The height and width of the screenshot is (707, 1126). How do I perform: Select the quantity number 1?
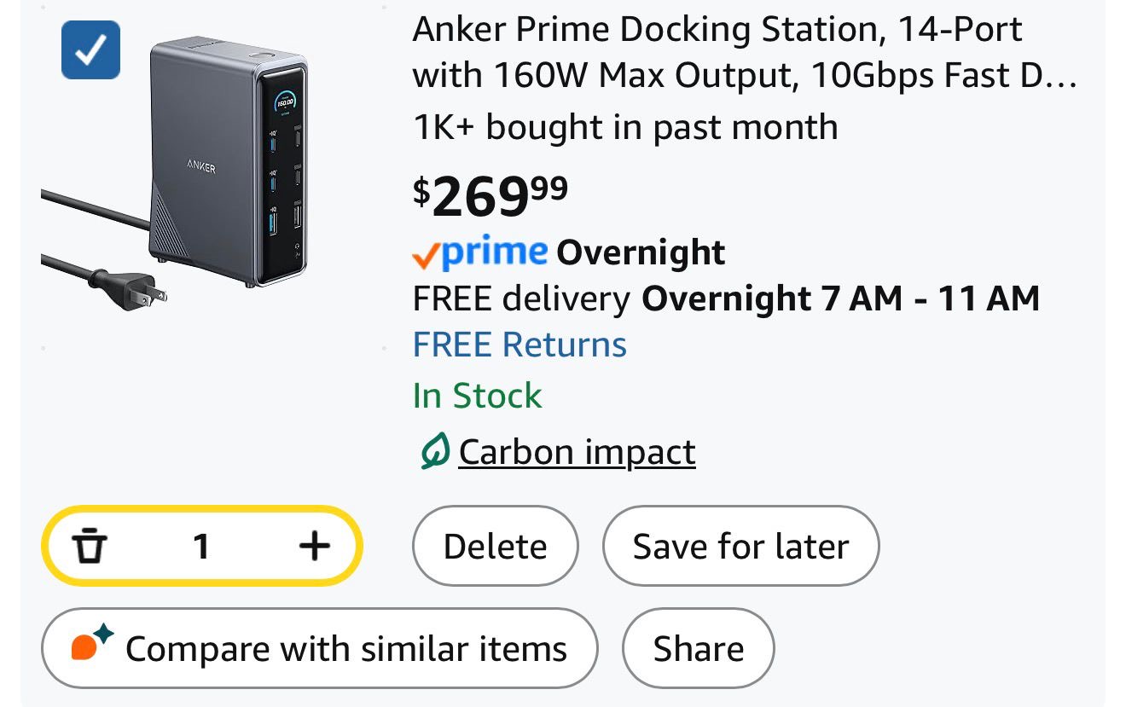pos(201,546)
